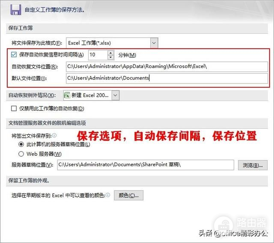This screenshot has height=243, width=274.
Task: Click info icon beside the early Excel color label
Action: pyautogui.click(x=108, y=195)
